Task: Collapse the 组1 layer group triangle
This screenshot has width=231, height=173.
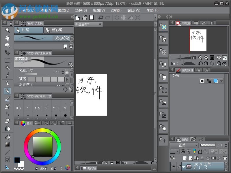Action: (x=184, y=167)
